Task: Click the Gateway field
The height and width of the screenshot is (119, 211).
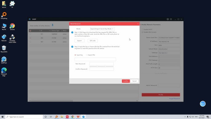Action: [169, 53]
